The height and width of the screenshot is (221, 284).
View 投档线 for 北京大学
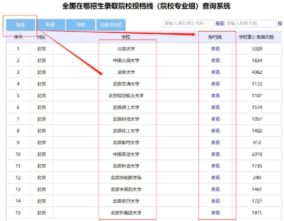point(215,49)
